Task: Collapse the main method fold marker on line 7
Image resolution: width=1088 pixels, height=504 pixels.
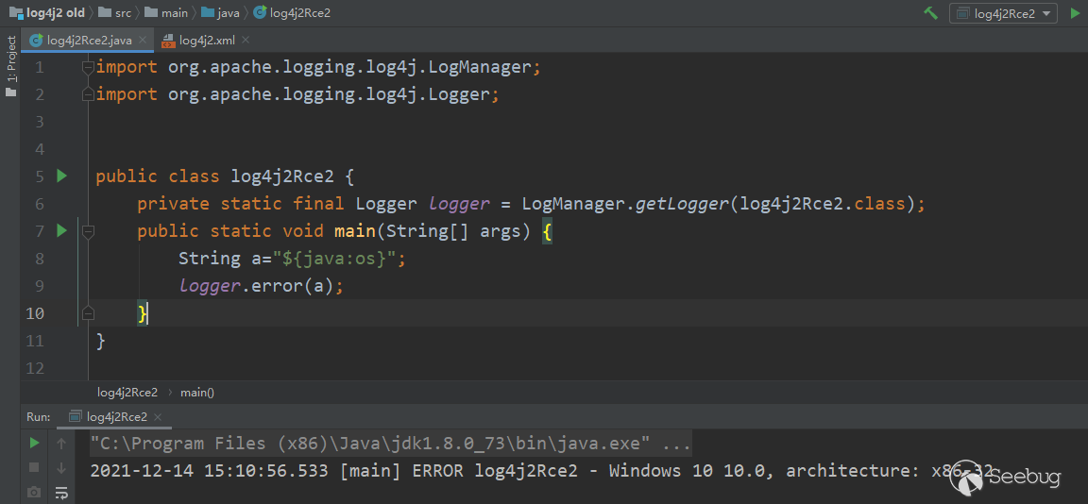Action: [x=88, y=231]
